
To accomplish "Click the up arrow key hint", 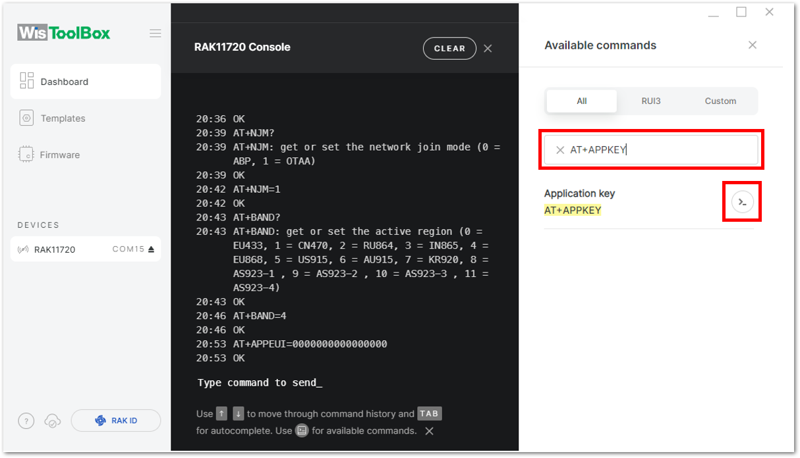I will point(221,414).
